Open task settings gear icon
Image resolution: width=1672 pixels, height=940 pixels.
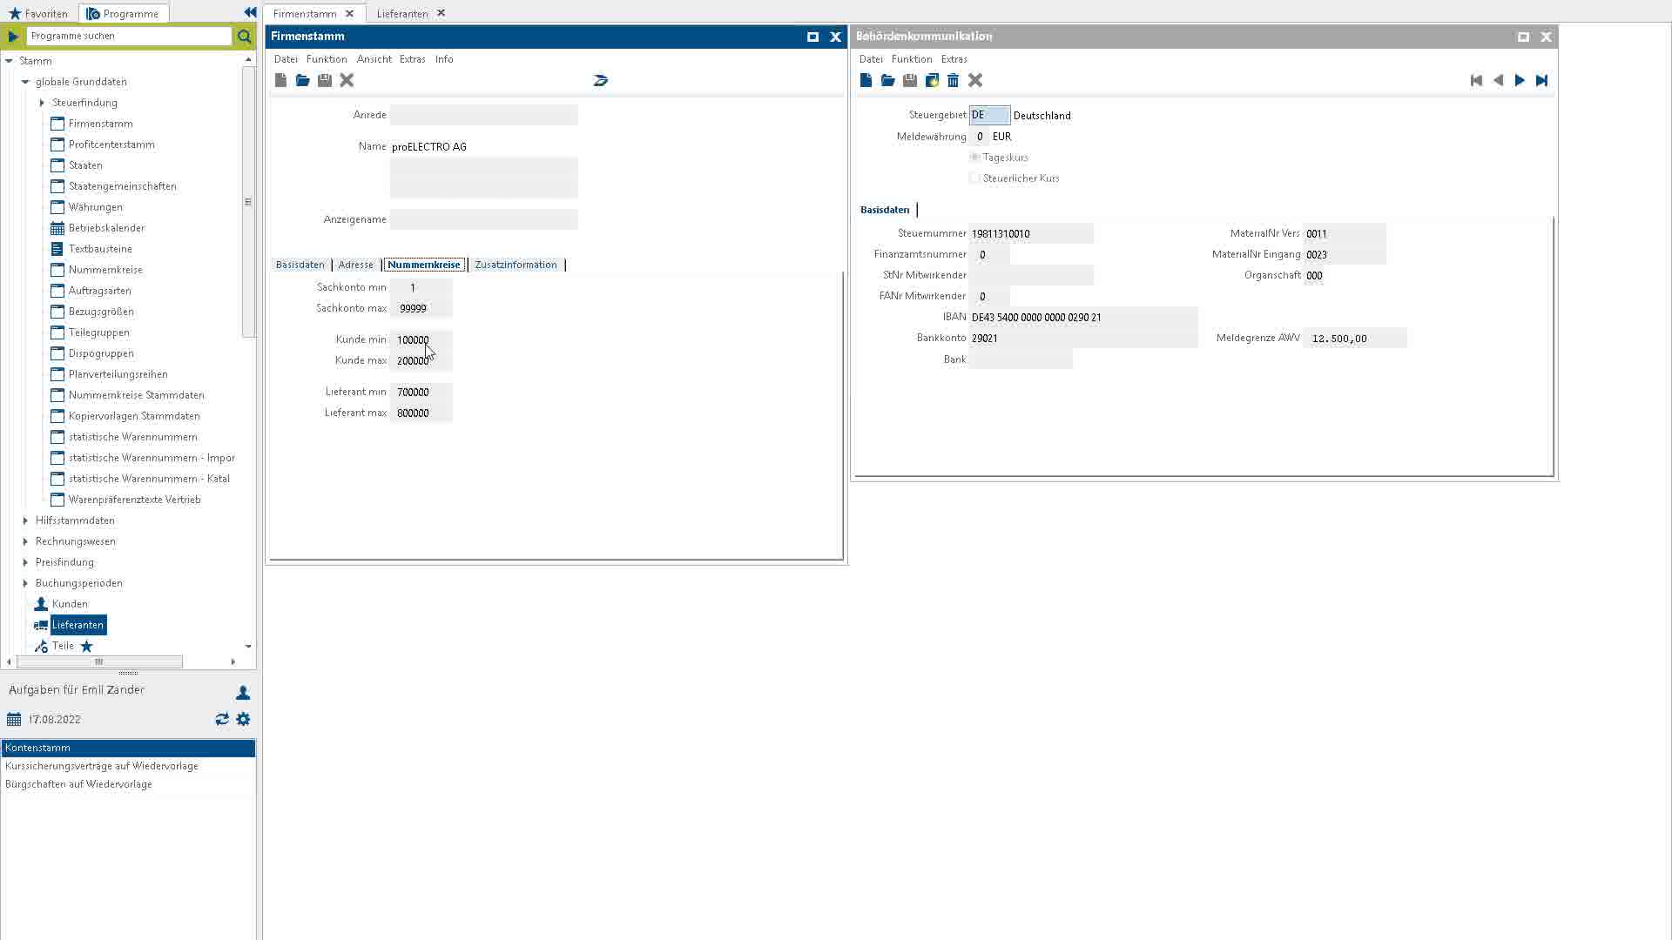pyautogui.click(x=243, y=719)
